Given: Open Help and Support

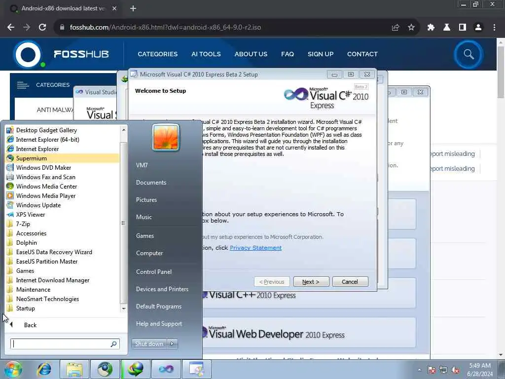Looking at the screenshot, I should (159, 324).
